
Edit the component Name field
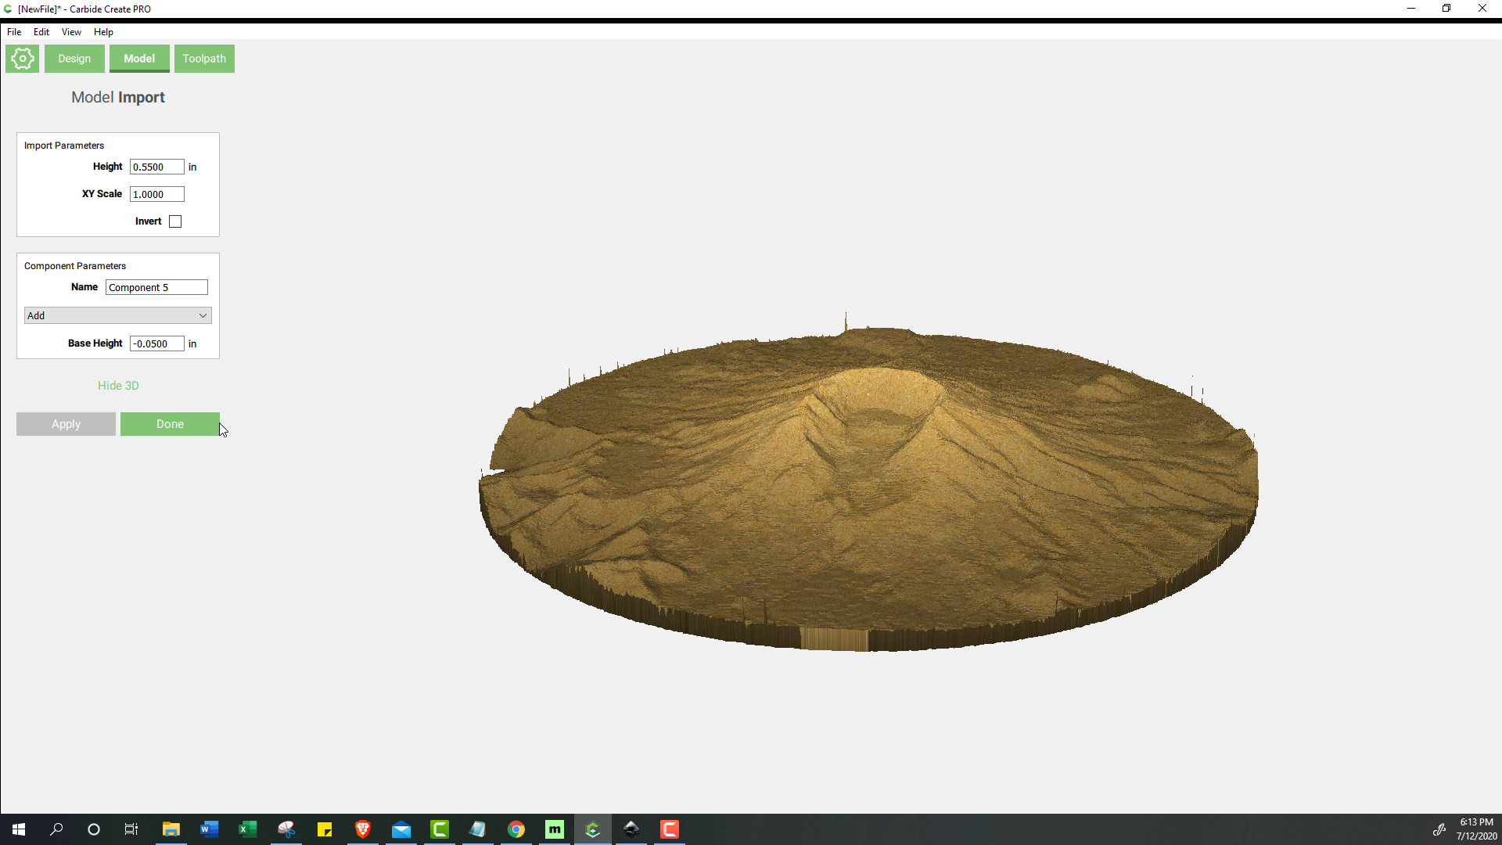pyautogui.click(x=156, y=287)
